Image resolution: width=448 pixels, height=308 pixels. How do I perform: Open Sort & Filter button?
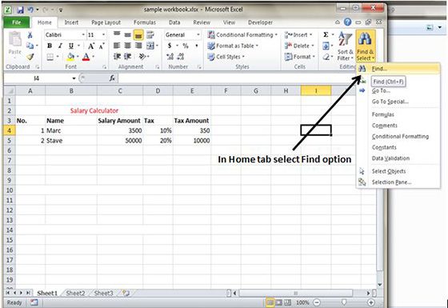point(345,46)
